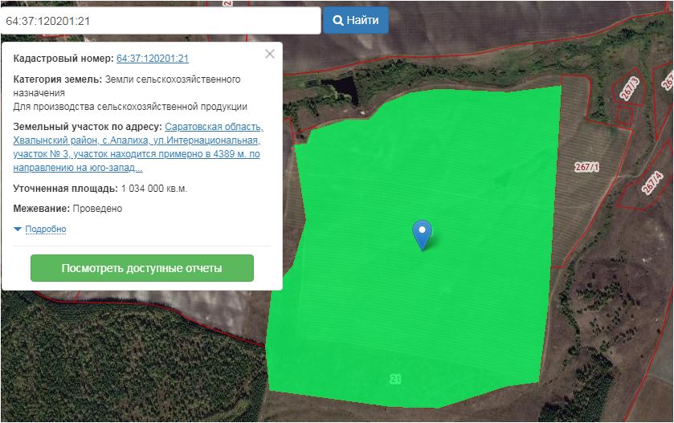
Task: Select parcel labeled 267/3 on map
Action: point(630,89)
